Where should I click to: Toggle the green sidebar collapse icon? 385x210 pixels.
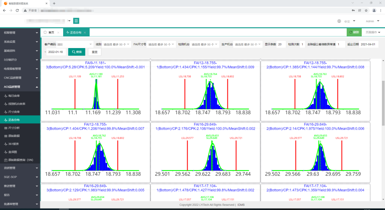[76, 21]
